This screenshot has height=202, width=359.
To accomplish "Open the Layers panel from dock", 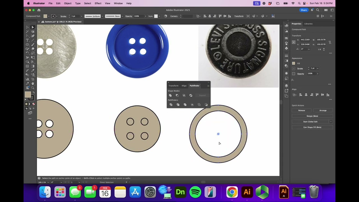I will 286,86.
